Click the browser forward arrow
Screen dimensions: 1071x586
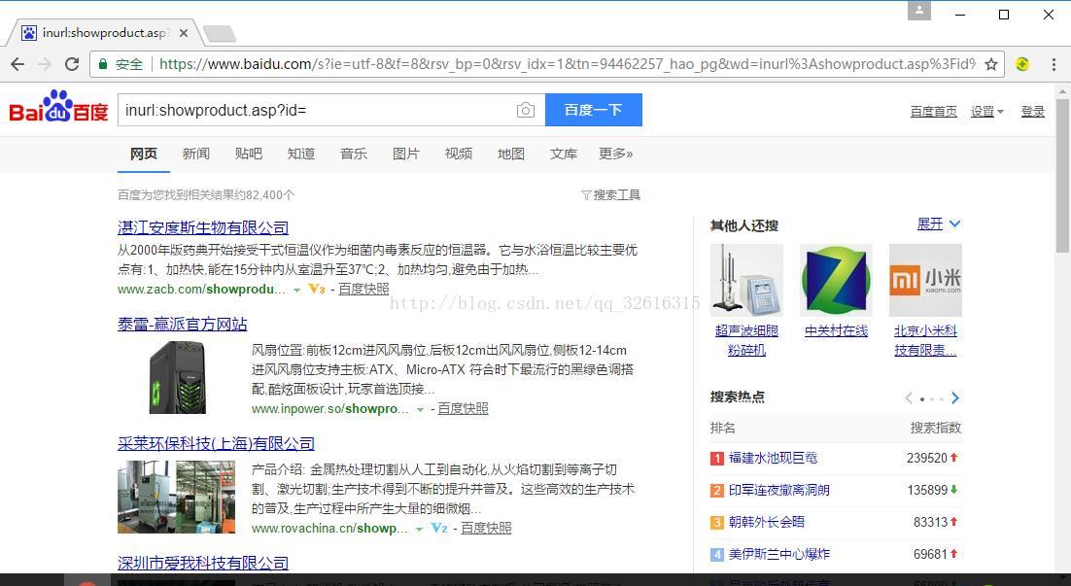click(45, 64)
